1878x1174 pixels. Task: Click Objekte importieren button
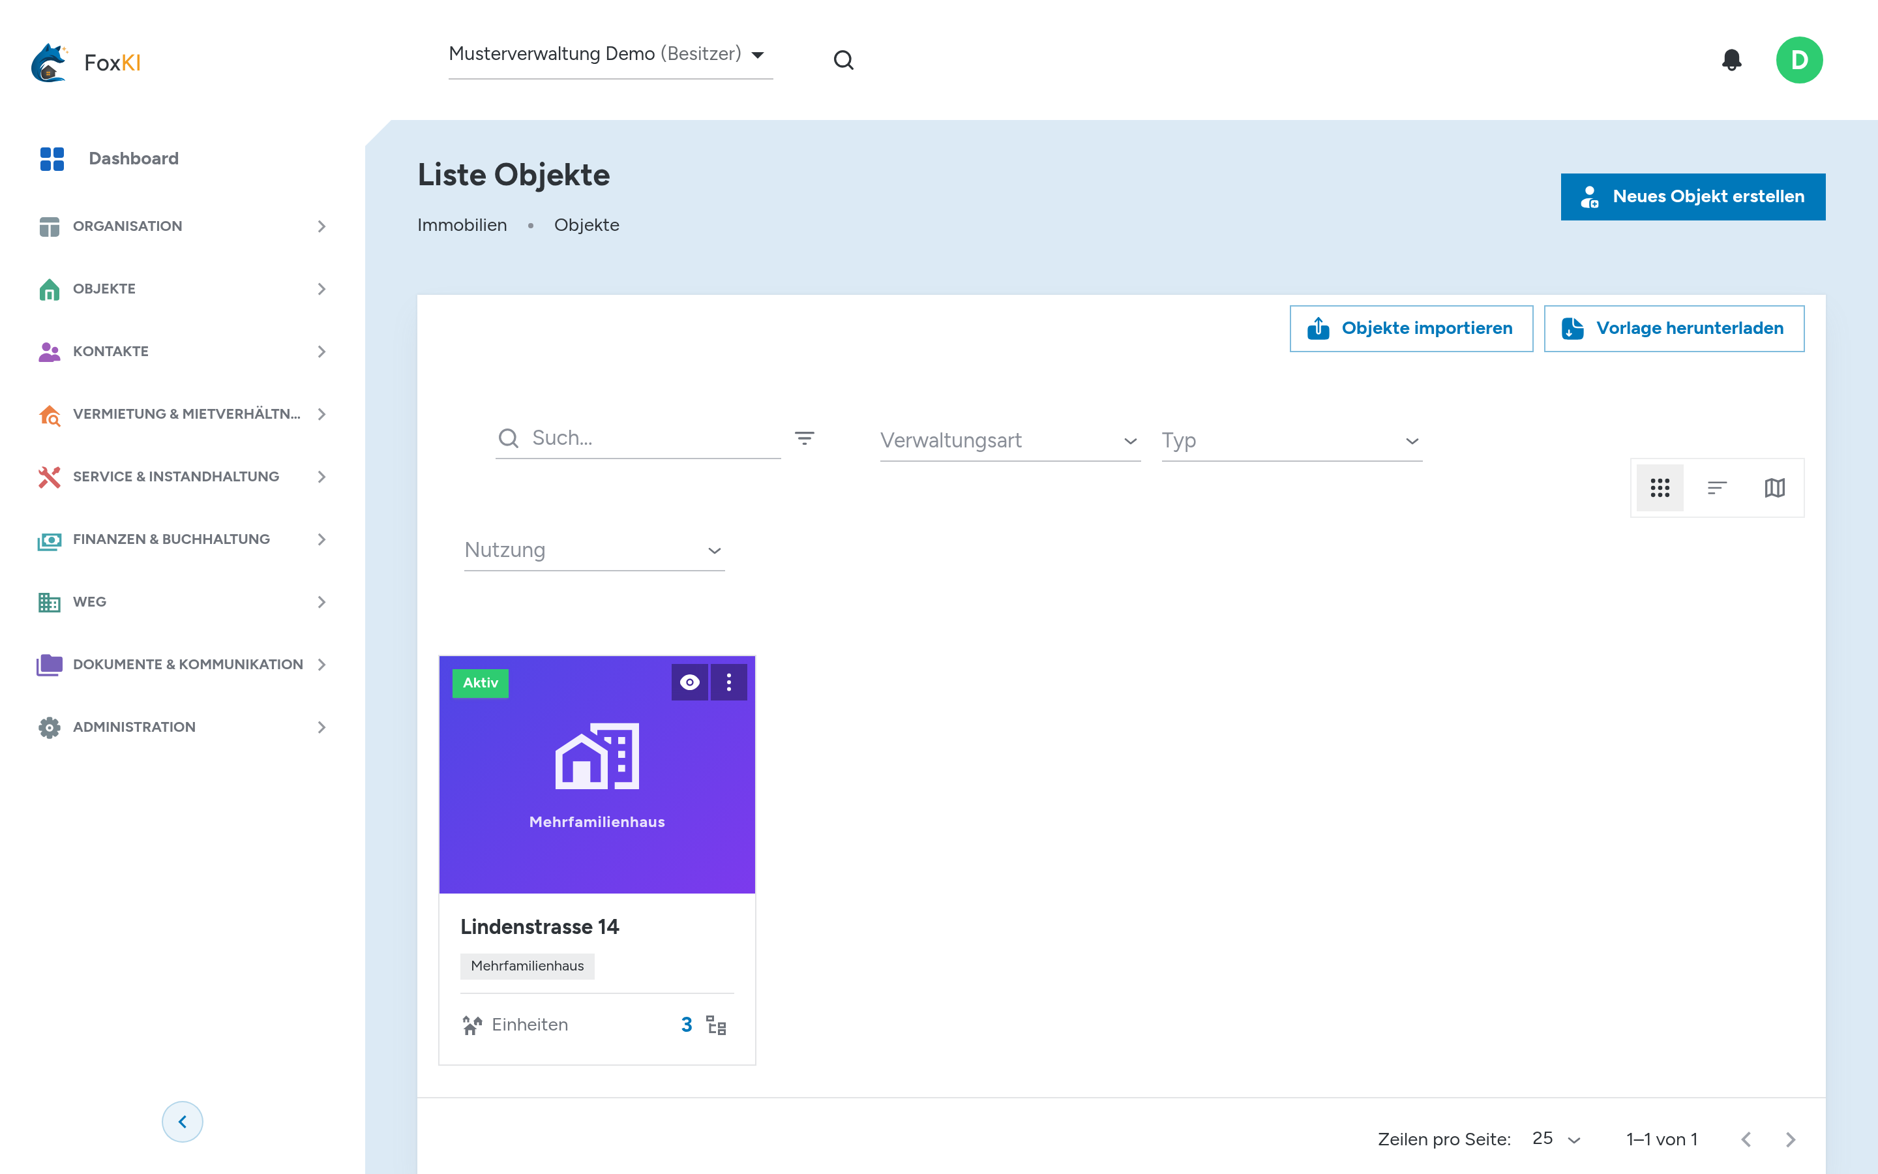click(1411, 329)
